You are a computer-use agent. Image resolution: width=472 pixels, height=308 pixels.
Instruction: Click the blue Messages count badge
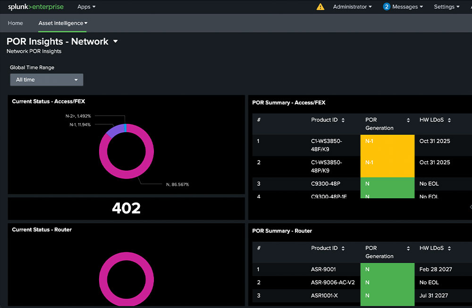(387, 7)
